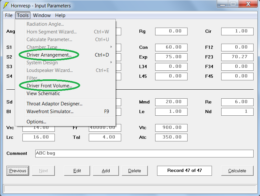The image size is (260, 196).
Task: Click the Mmd label
Action: point(144,102)
